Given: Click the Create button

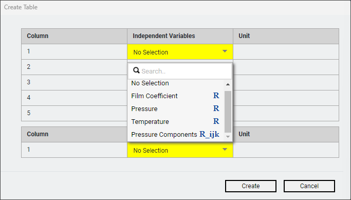Looking at the screenshot, I should point(251,186).
